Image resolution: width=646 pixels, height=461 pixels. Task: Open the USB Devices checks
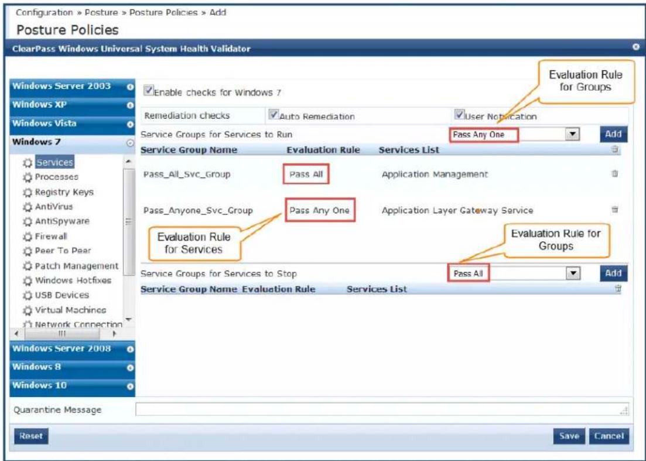pyautogui.click(x=62, y=295)
